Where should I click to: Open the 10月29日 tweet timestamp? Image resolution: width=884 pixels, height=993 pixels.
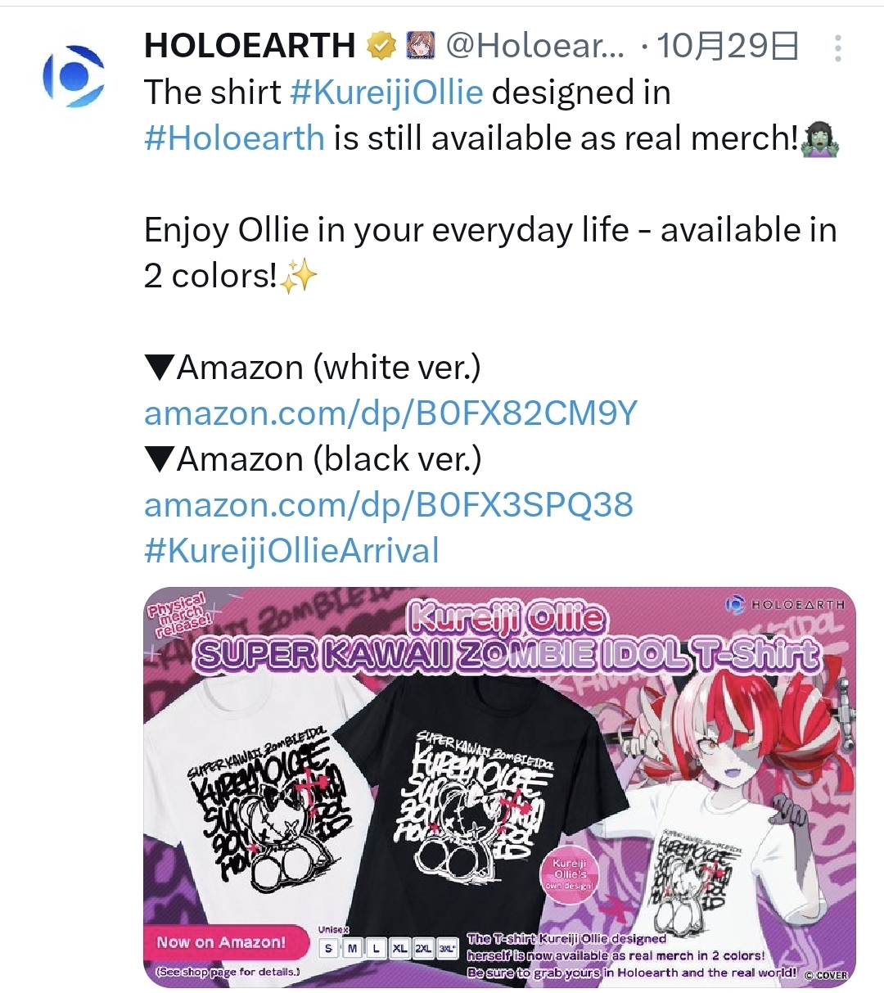pyautogui.click(x=728, y=47)
